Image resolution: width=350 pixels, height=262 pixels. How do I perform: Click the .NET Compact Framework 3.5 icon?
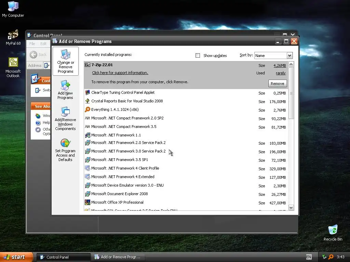(87, 127)
